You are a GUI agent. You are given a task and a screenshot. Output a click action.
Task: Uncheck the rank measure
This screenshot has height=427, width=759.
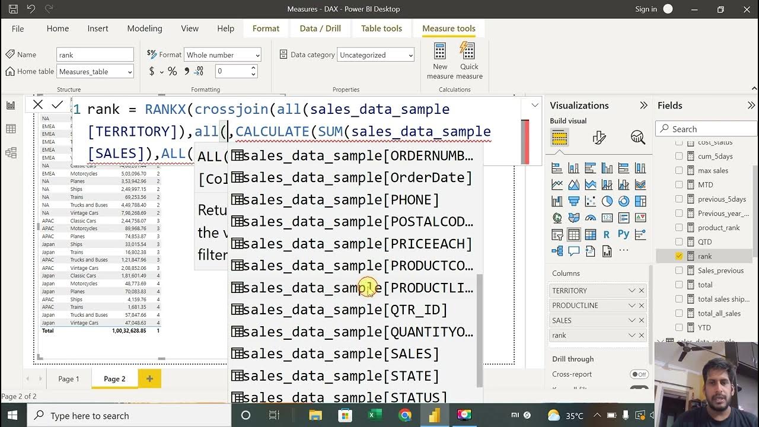(x=679, y=256)
